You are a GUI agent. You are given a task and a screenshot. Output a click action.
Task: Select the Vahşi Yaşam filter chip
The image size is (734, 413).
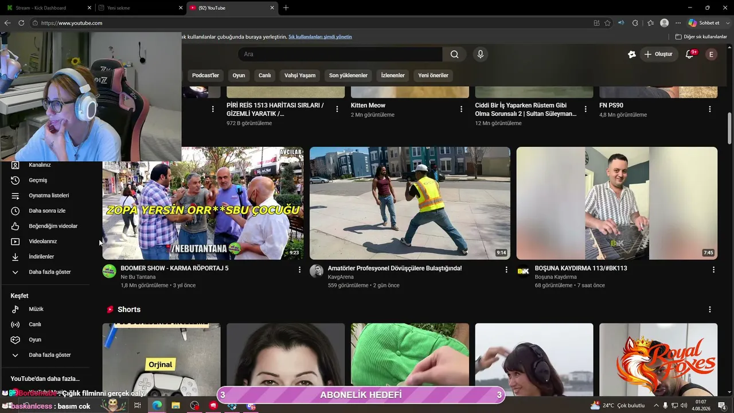pyautogui.click(x=300, y=75)
